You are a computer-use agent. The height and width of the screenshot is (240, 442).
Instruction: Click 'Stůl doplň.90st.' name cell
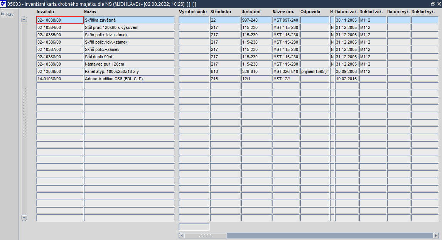click(x=129, y=57)
